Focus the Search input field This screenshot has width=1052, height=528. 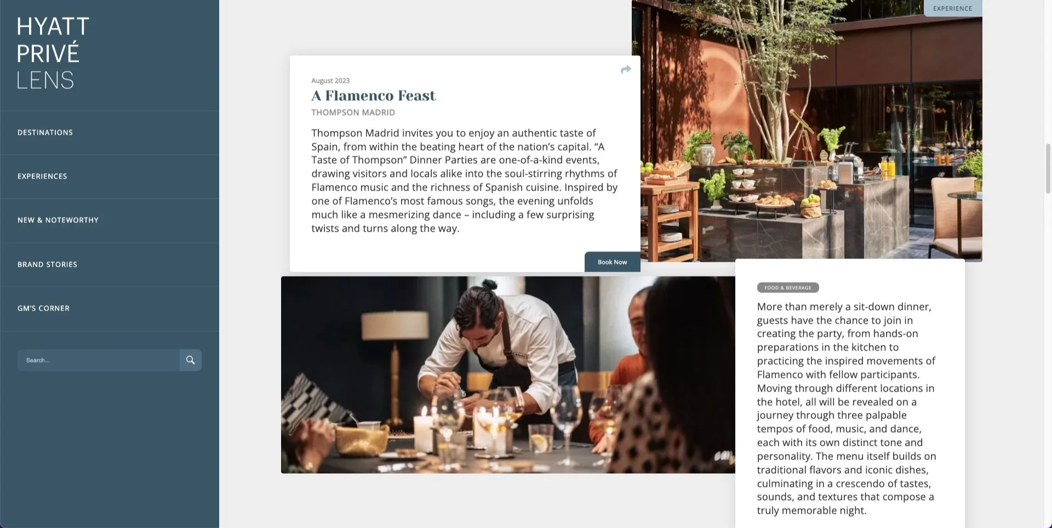click(x=99, y=360)
